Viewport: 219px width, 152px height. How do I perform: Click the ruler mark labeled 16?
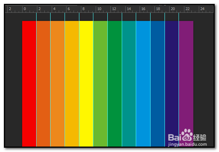pos(143,9)
